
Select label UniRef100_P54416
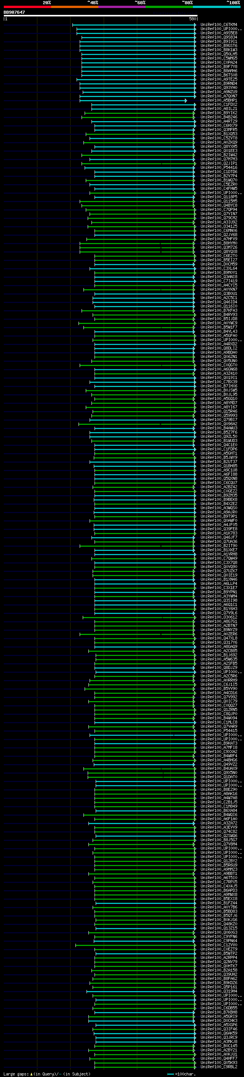[x=218, y=168]
